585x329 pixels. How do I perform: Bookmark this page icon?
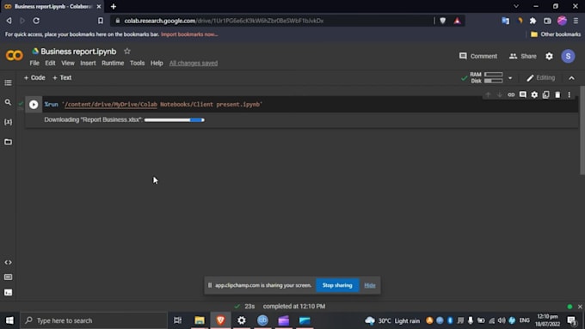[101, 21]
